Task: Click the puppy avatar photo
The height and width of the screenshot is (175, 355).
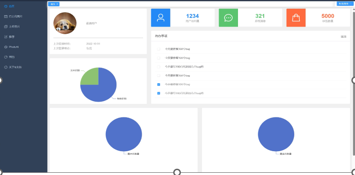Action: 65,23
